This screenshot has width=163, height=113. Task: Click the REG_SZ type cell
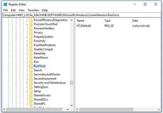(109, 26)
